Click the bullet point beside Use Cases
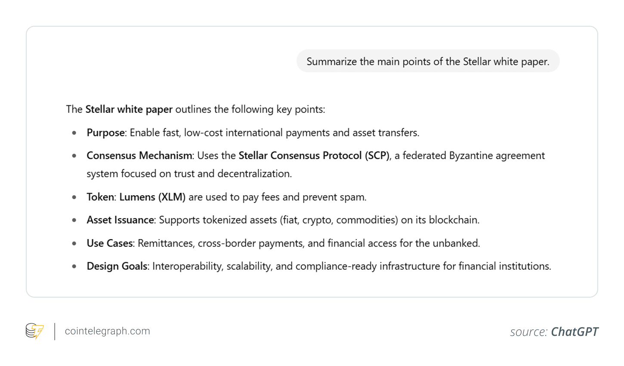This screenshot has width=624, height=366. coord(74,243)
